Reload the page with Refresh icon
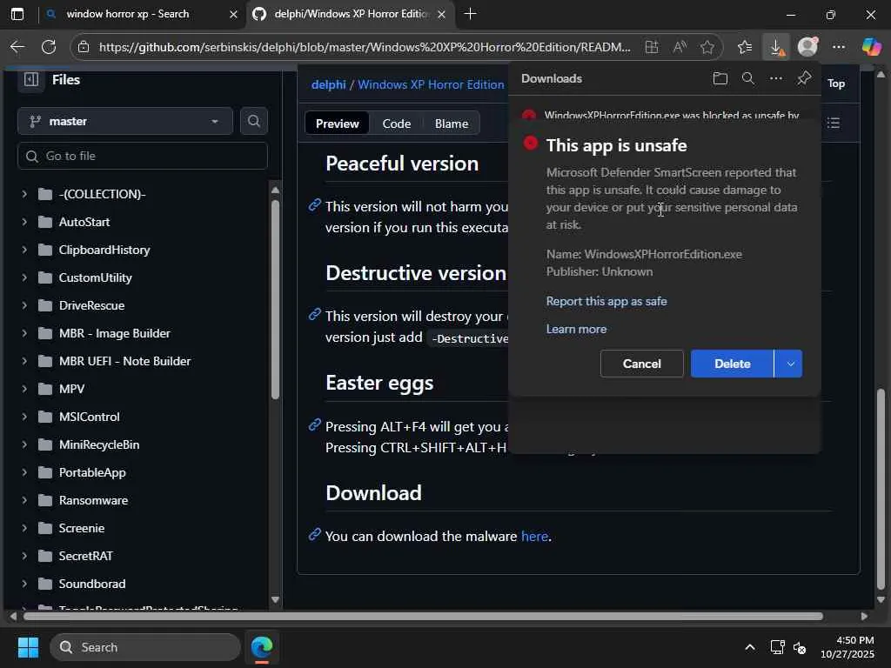891x668 pixels. 49,47
